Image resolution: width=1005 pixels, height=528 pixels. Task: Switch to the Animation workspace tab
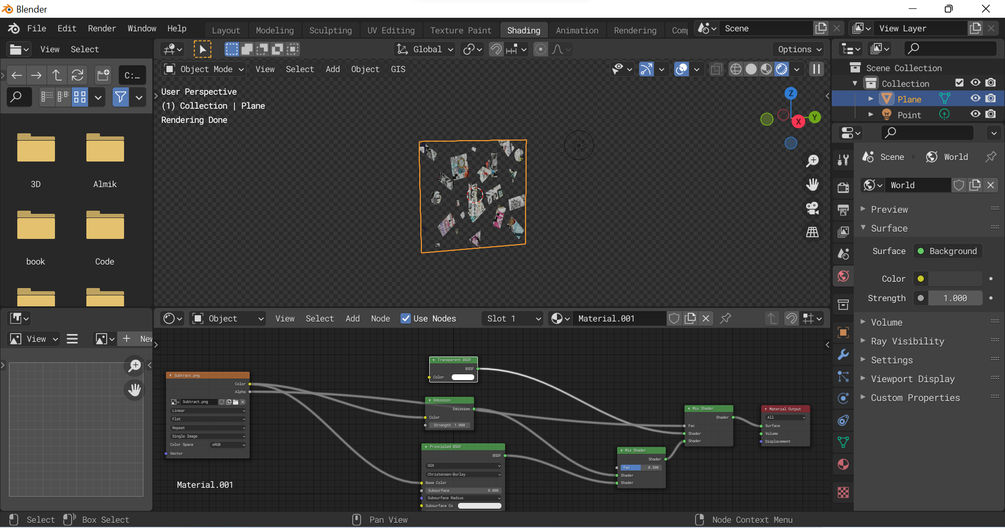577,30
